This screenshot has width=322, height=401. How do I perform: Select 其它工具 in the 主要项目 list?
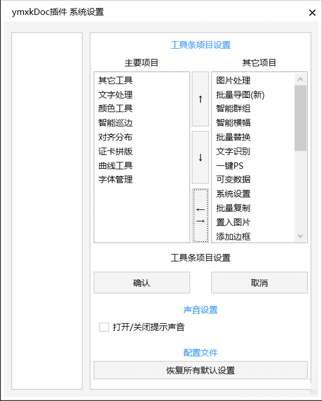pos(115,81)
